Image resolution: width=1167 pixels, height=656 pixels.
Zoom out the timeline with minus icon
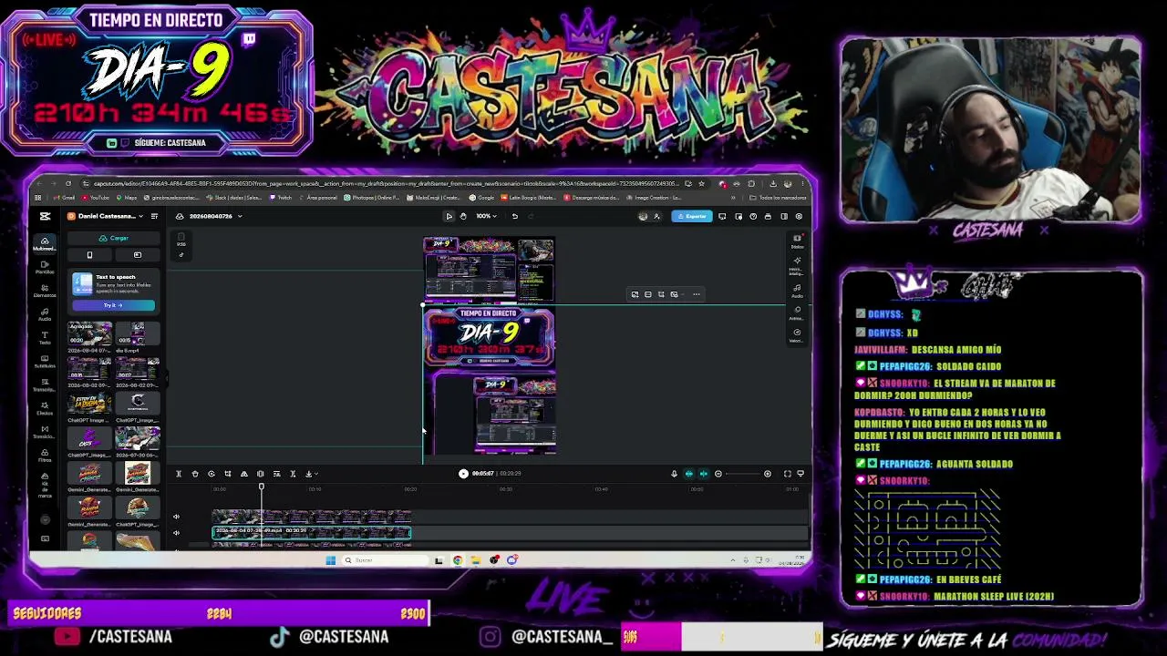click(718, 474)
